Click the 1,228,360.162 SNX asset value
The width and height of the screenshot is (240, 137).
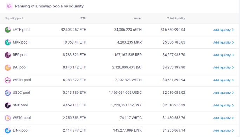[x=127, y=105]
